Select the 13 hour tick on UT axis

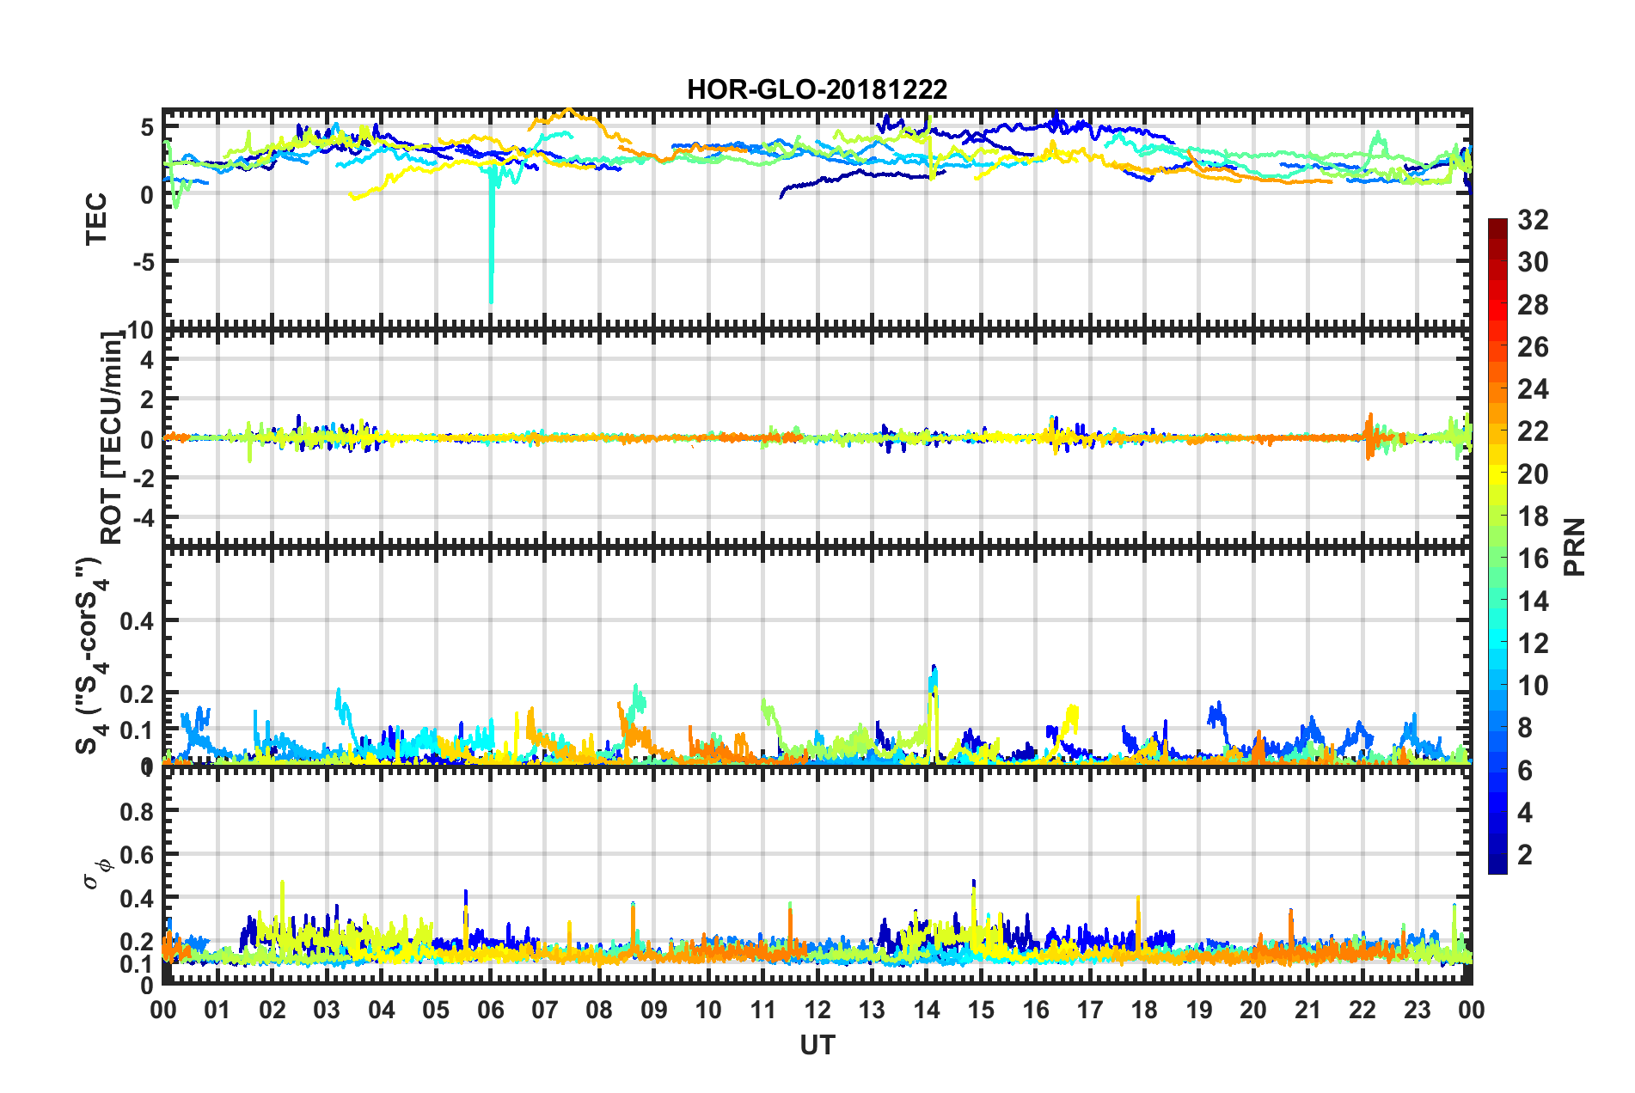point(872,1011)
